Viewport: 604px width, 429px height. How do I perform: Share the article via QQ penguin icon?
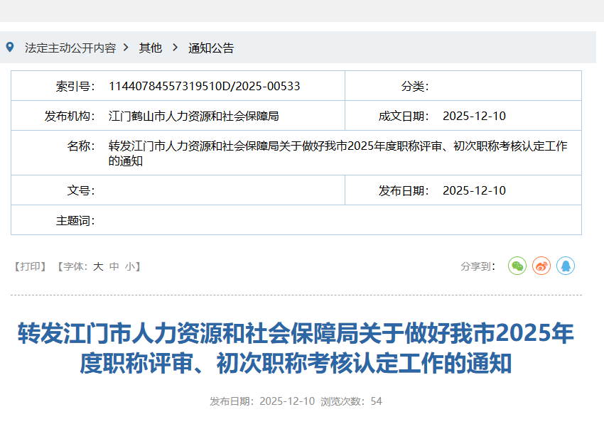pyautogui.click(x=566, y=266)
